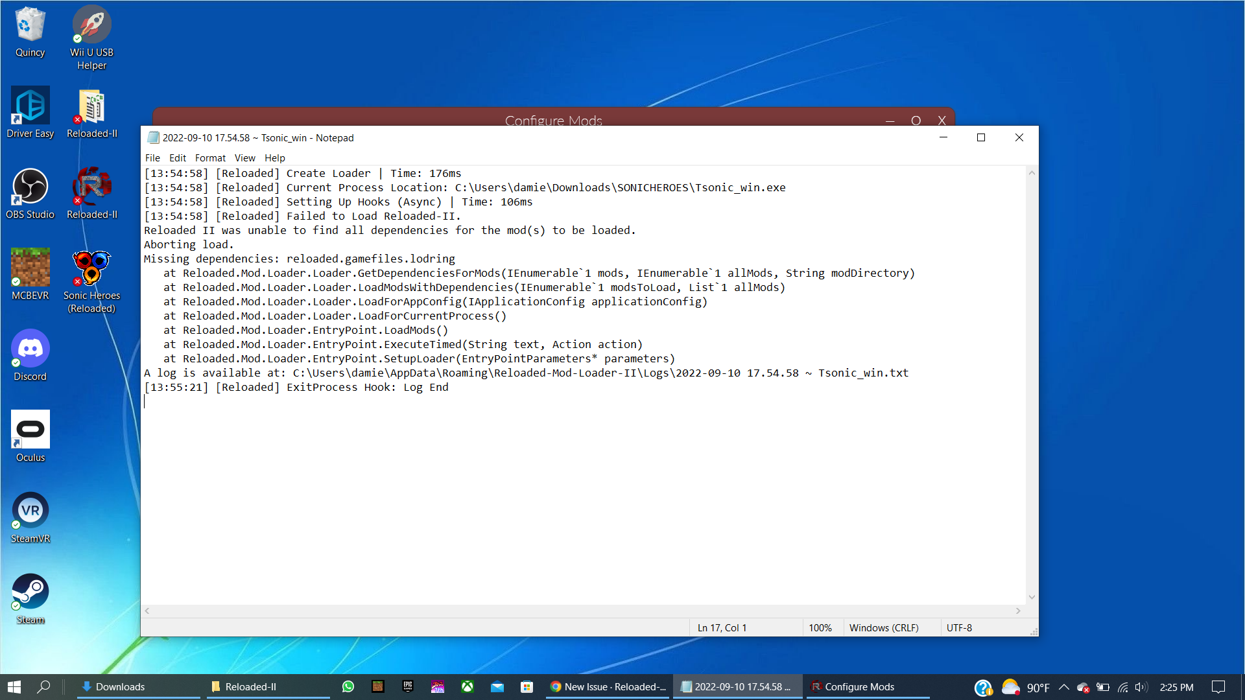This screenshot has height=700, width=1245.
Task: Launch Epic Games from the taskbar
Action: [x=408, y=686]
